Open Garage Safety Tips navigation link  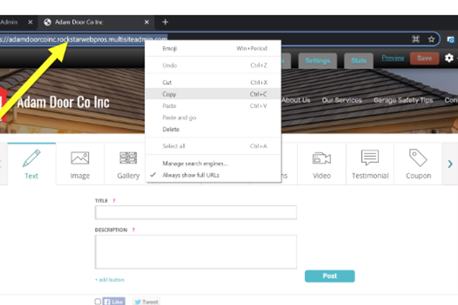click(403, 100)
